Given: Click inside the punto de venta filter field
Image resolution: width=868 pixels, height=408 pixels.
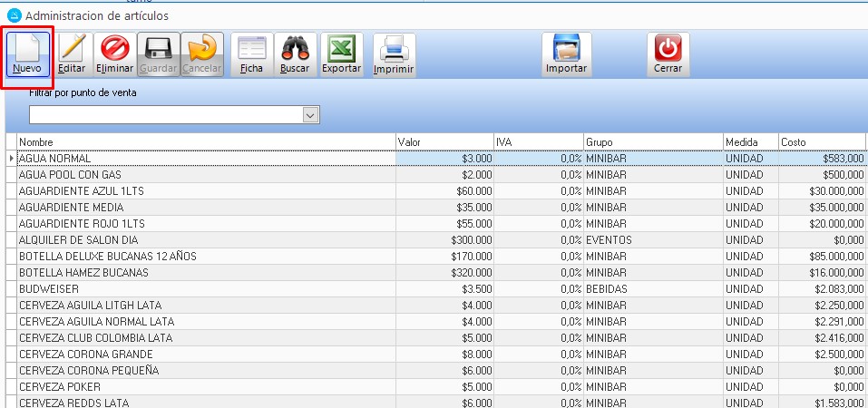Looking at the screenshot, I should [165, 115].
